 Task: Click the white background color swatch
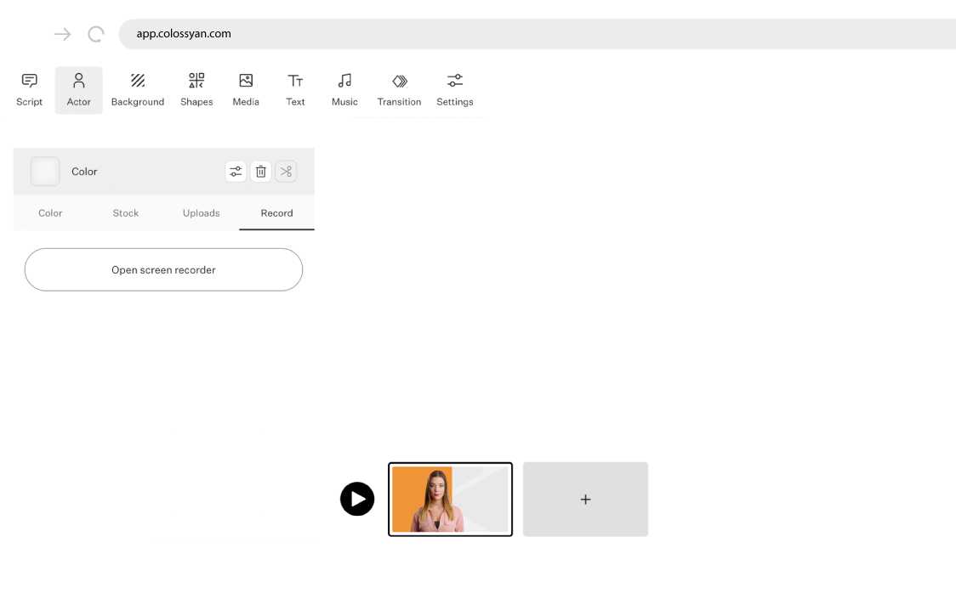[x=45, y=171]
